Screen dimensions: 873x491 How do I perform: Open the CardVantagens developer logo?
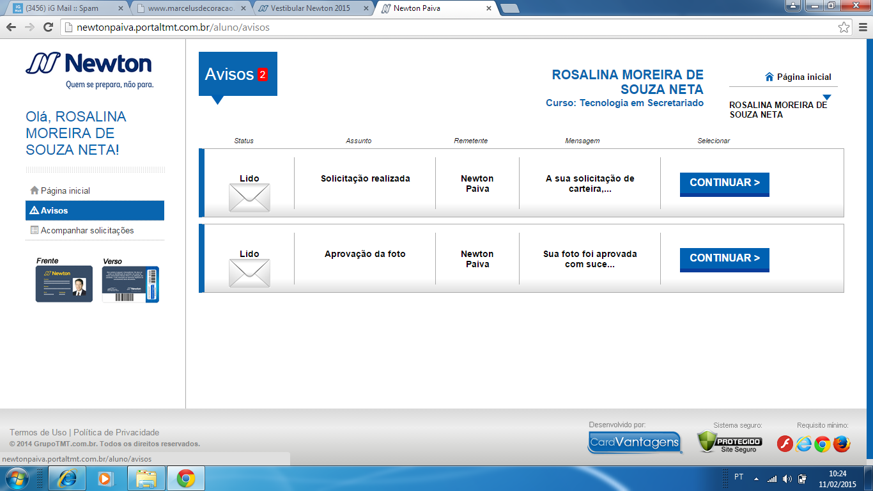click(635, 442)
